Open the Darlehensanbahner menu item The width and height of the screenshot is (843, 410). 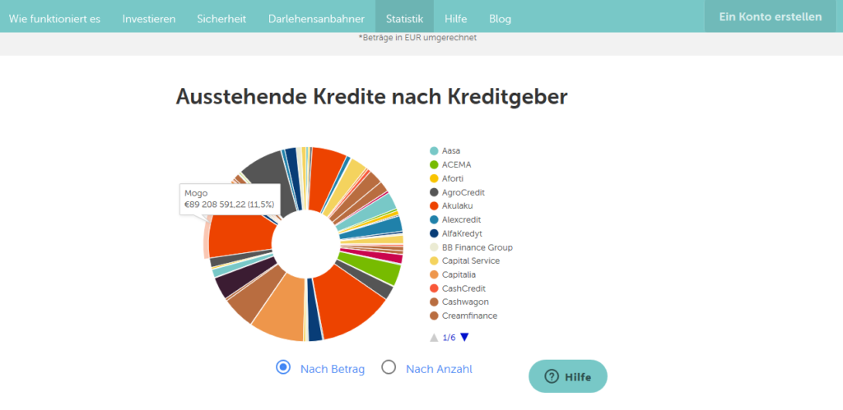coord(316,19)
